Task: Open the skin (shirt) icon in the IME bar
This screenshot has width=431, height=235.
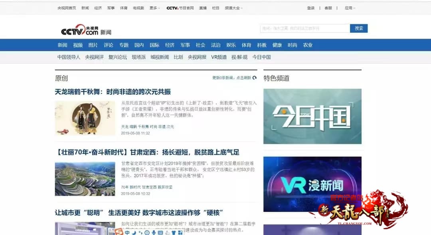Action: [174, 233]
